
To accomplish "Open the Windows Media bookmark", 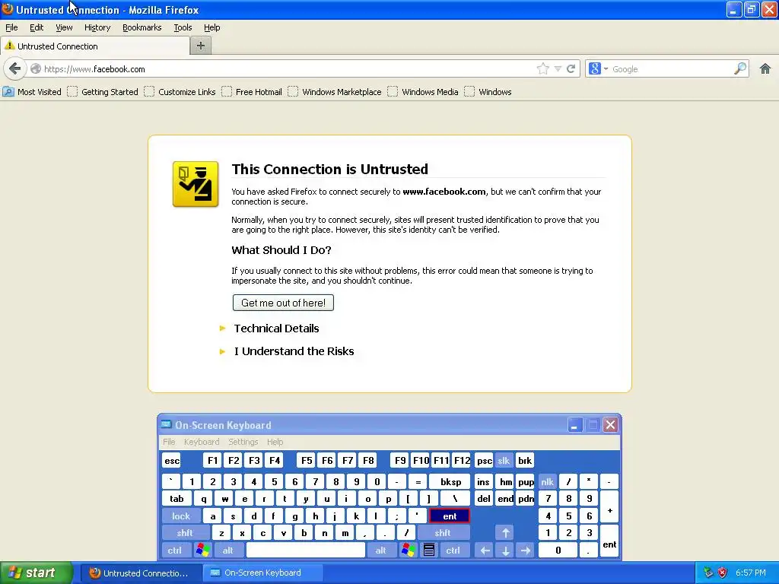I will [423, 92].
